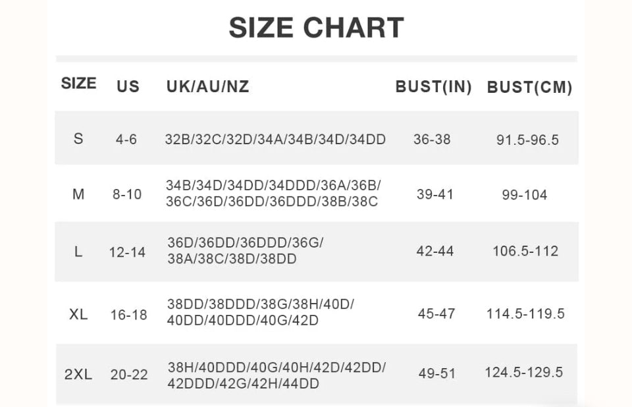The height and width of the screenshot is (407, 632).
Task: Click the US size 20-22 cell
Action: (130, 375)
